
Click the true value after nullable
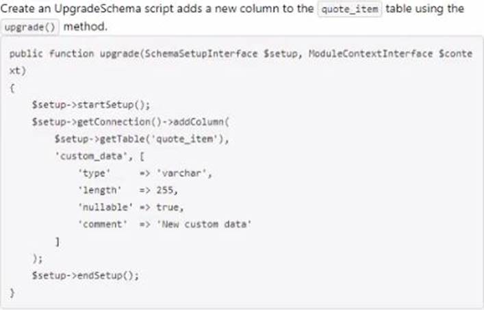pyautogui.click(x=167, y=207)
